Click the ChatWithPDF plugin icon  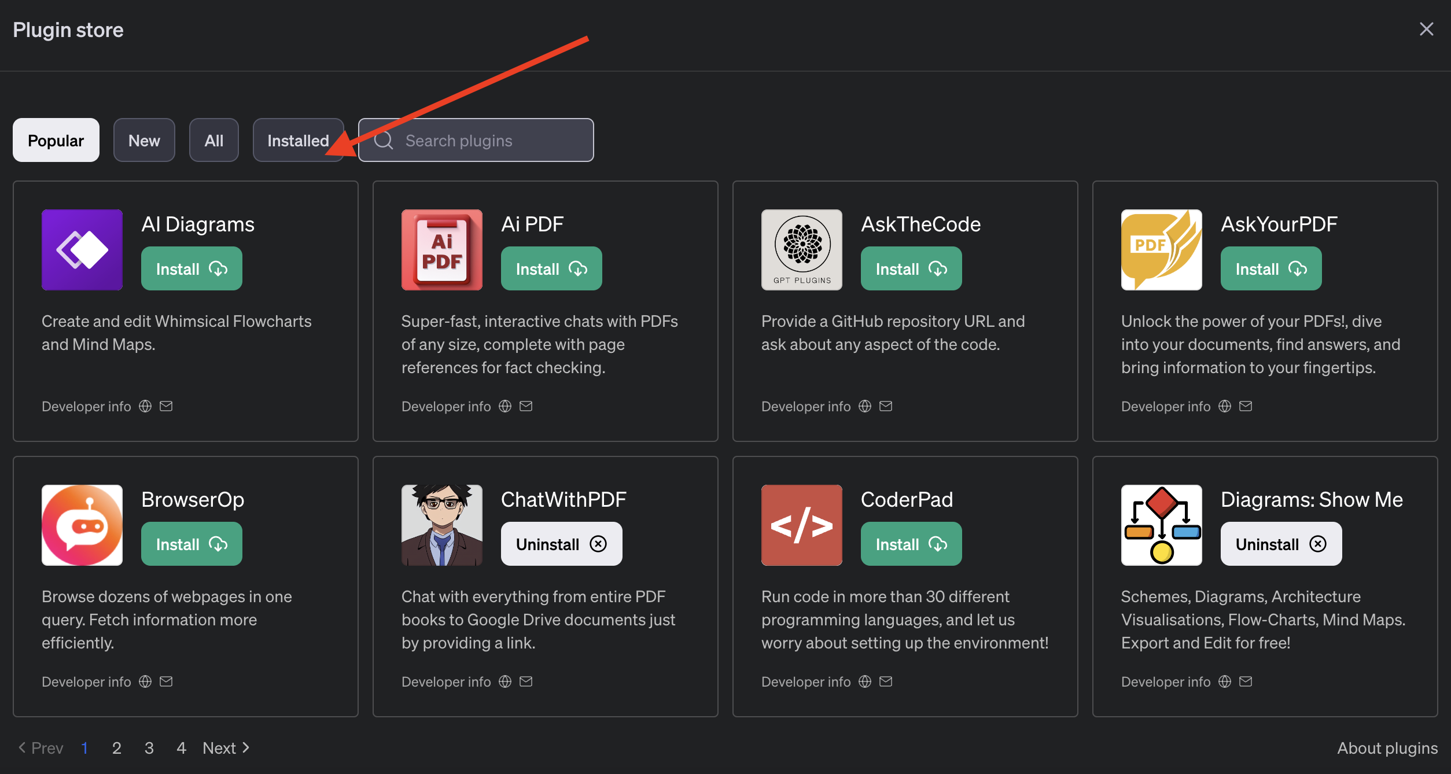pyautogui.click(x=441, y=524)
